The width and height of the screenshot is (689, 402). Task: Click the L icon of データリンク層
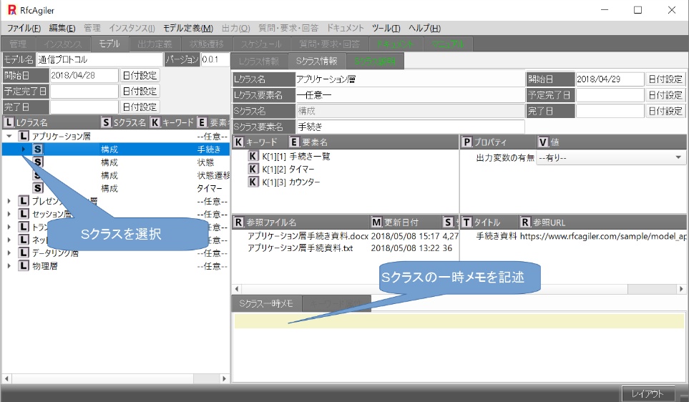(24, 253)
